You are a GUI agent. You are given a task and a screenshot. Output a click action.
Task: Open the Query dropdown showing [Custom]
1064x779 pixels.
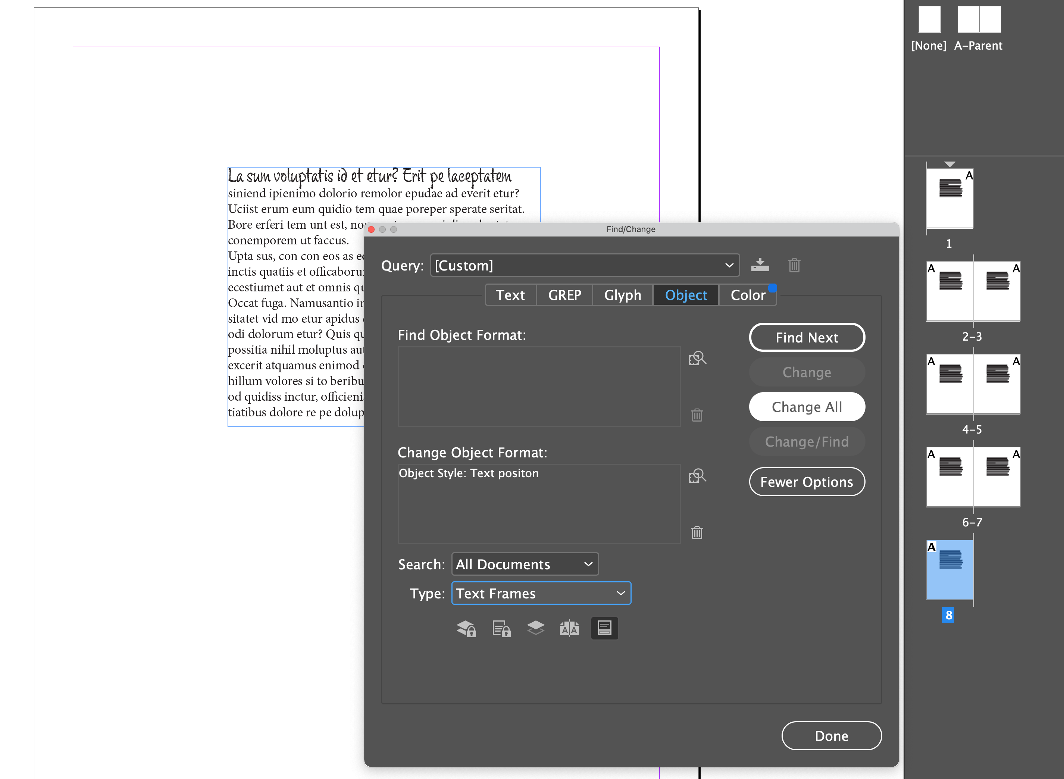[x=585, y=265]
